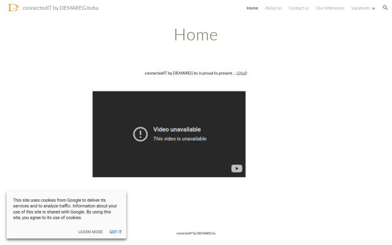Open the site search magnifier icon
The width and height of the screenshot is (392, 245).
(385, 7)
